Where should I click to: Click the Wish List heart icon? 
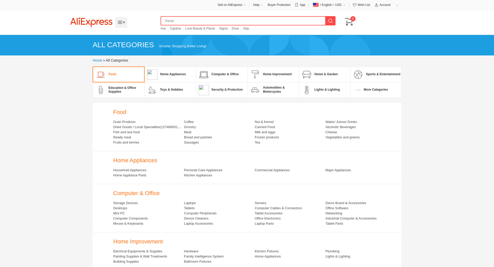point(355,5)
